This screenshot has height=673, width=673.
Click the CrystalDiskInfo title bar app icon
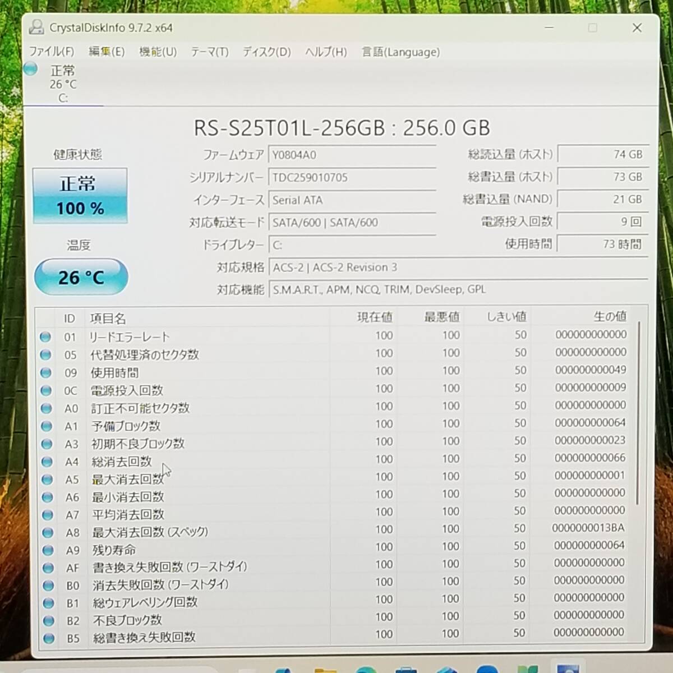[x=36, y=27]
